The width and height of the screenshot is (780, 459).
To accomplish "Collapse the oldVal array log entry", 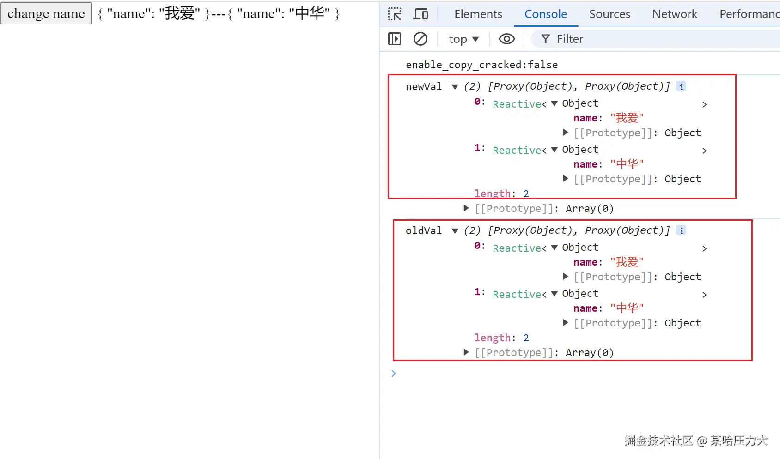I will [x=455, y=230].
